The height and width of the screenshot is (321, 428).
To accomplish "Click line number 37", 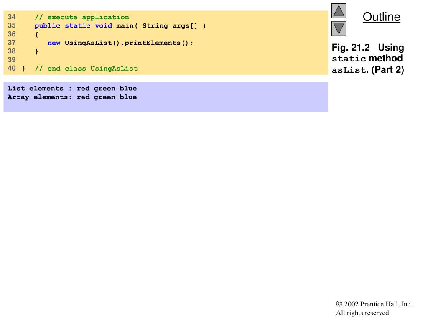I will pos(12,43).
